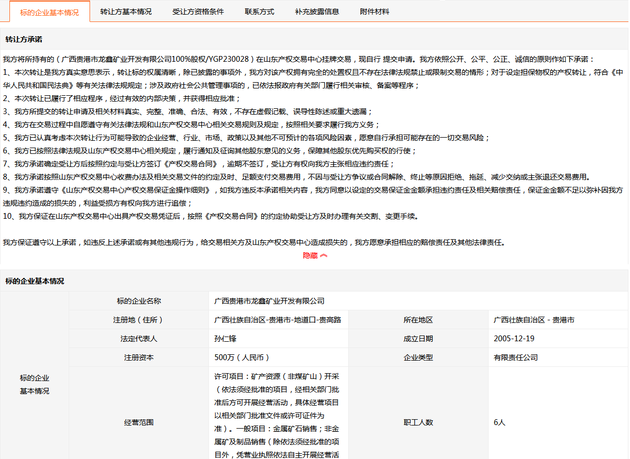Go to the 联系方式 tab
This screenshot has height=459, width=630.
click(259, 12)
